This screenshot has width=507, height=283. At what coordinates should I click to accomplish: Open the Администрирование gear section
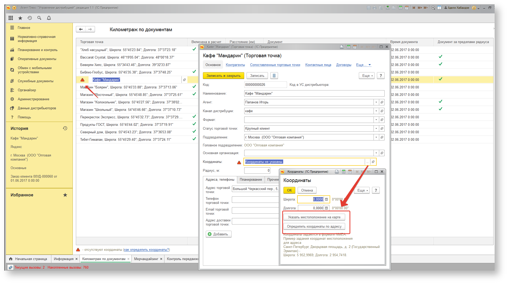(x=34, y=99)
